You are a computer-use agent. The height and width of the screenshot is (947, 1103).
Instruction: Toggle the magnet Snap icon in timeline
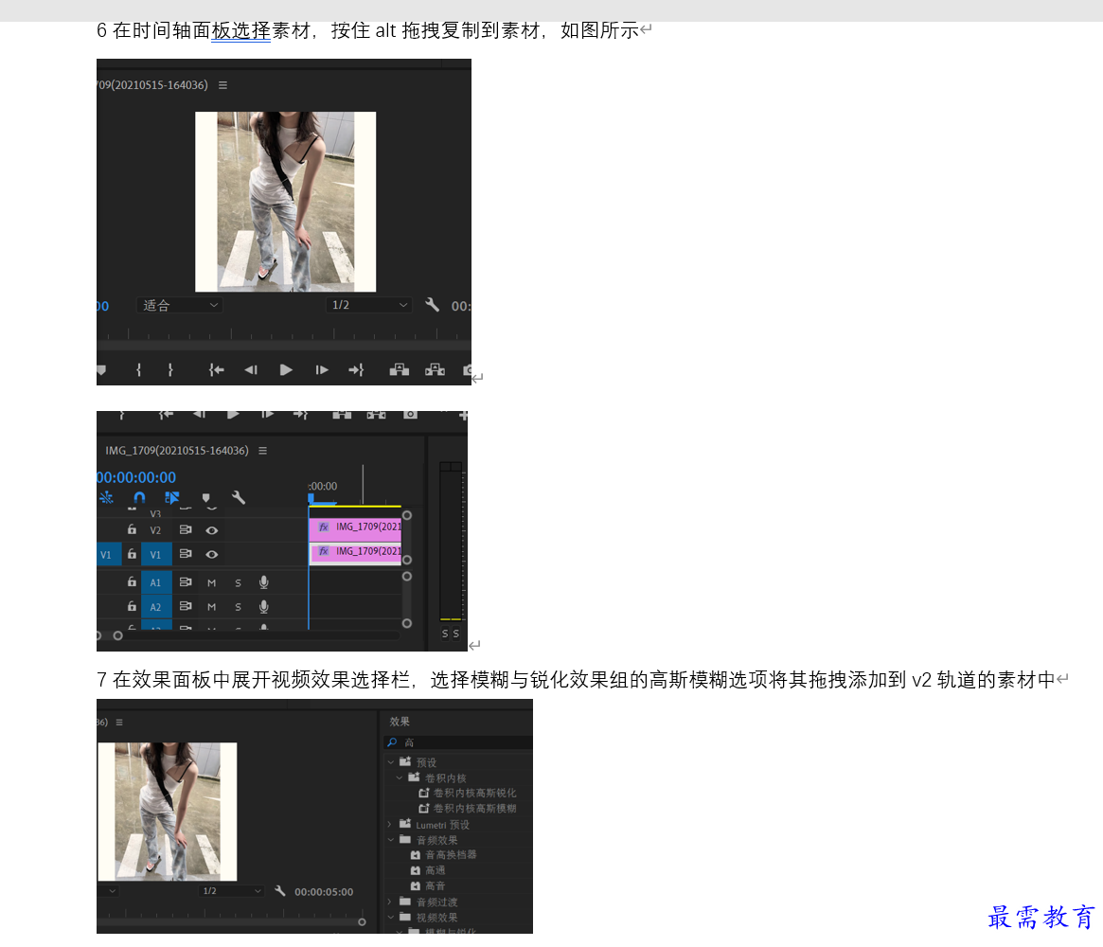click(139, 497)
